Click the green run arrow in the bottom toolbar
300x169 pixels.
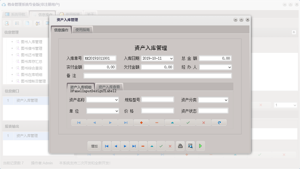(x=200, y=146)
